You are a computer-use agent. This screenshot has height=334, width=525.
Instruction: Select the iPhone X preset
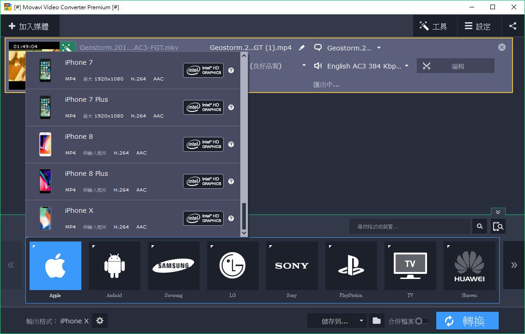[x=133, y=218]
